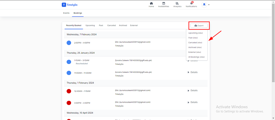Switch to the Upcoming tab
The width and height of the screenshot is (275, 120).
tap(90, 25)
